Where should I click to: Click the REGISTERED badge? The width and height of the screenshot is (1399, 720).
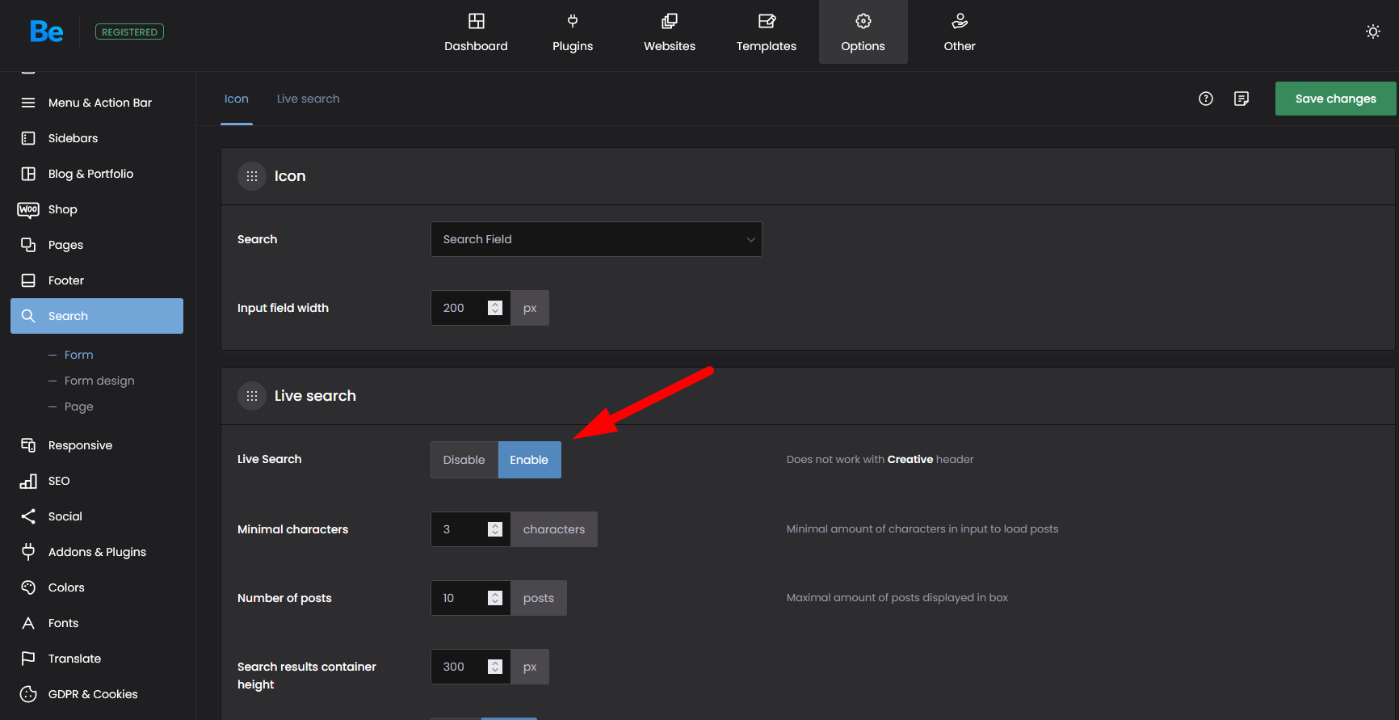(x=129, y=32)
